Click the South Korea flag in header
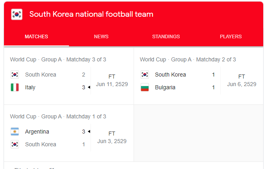This screenshot has height=169, width=270. point(17,14)
